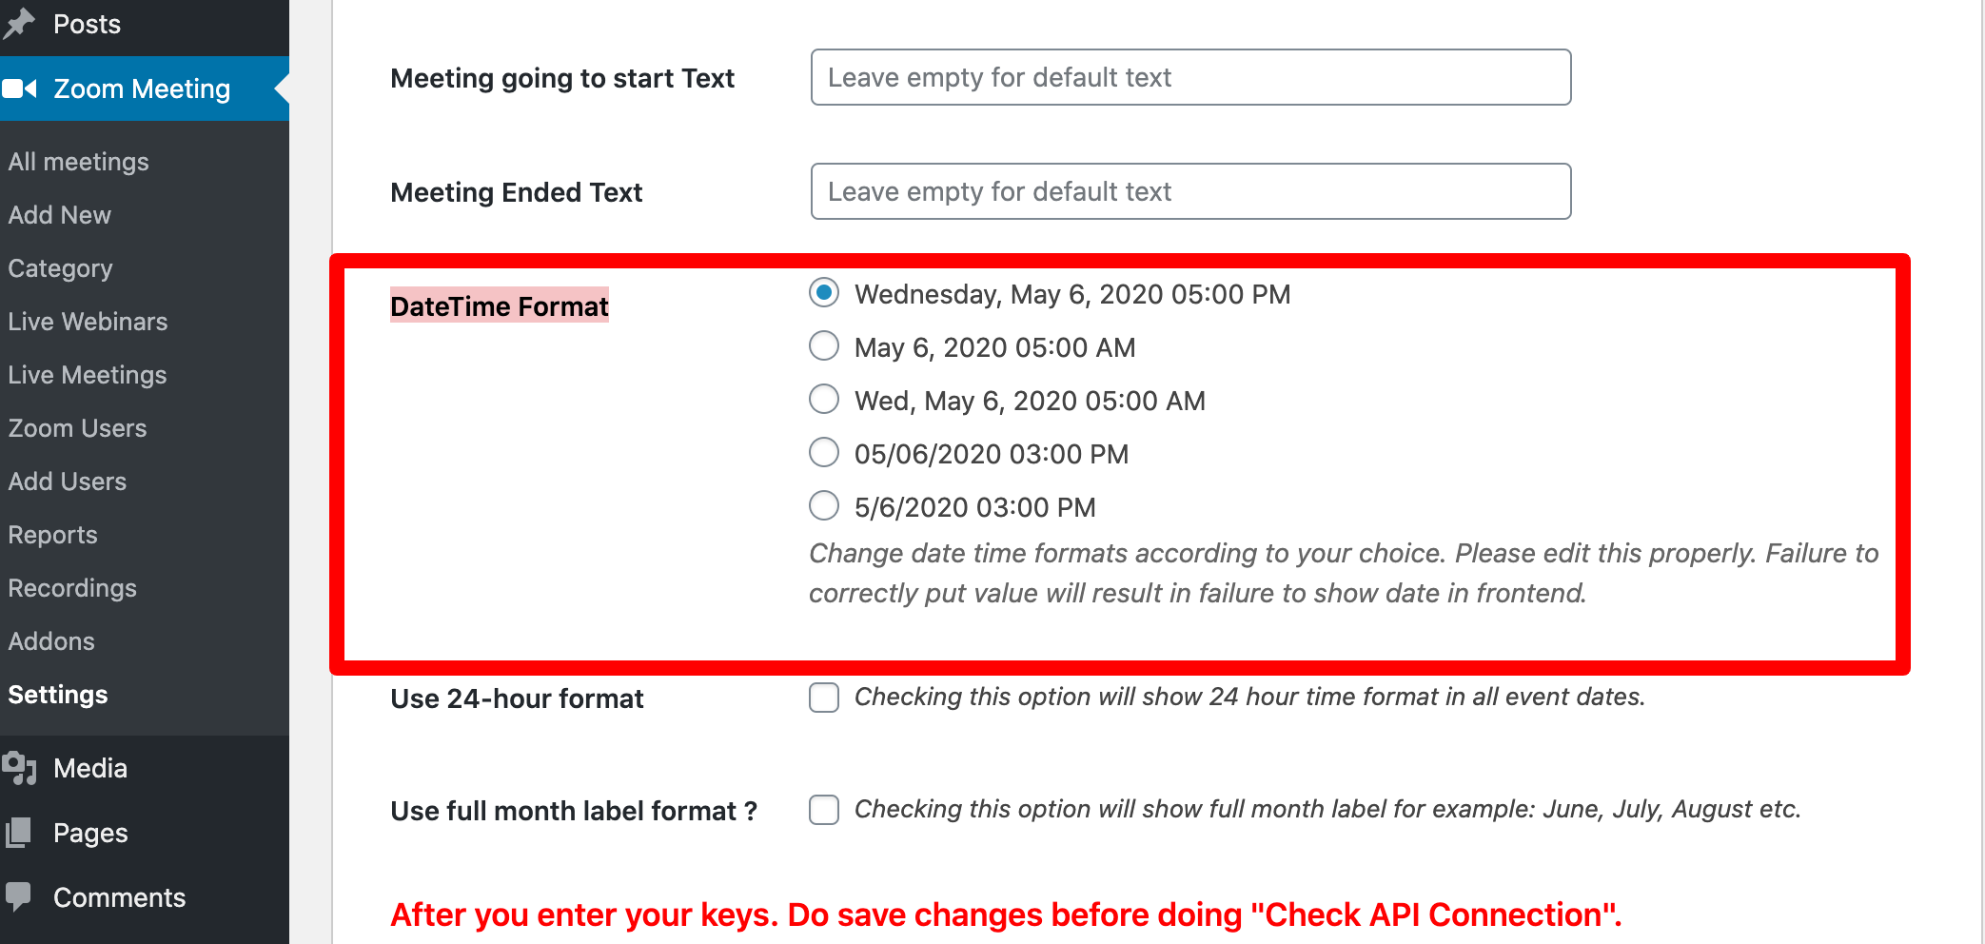Select the "05/06/2020 03:00 PM" date format

click(x=823, y=452)
